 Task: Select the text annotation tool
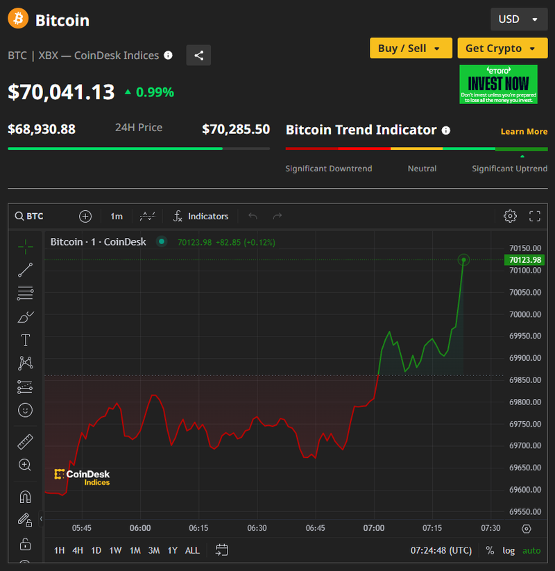click(x=25, y=340)
